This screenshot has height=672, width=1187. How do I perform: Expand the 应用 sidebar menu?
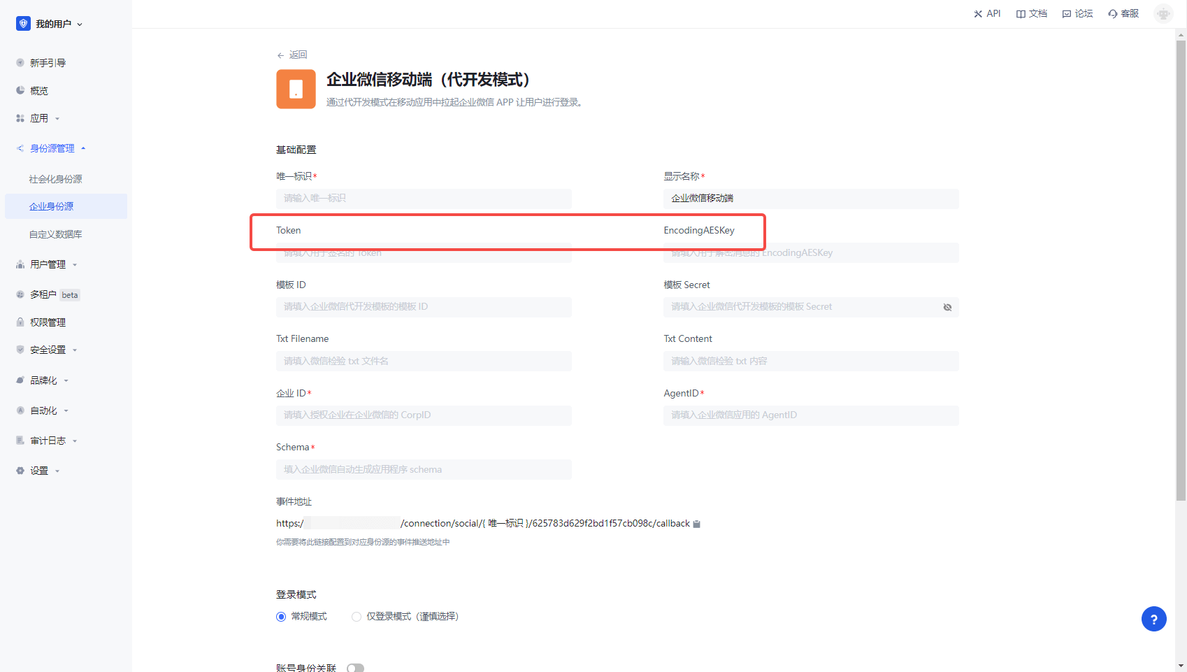39,118
